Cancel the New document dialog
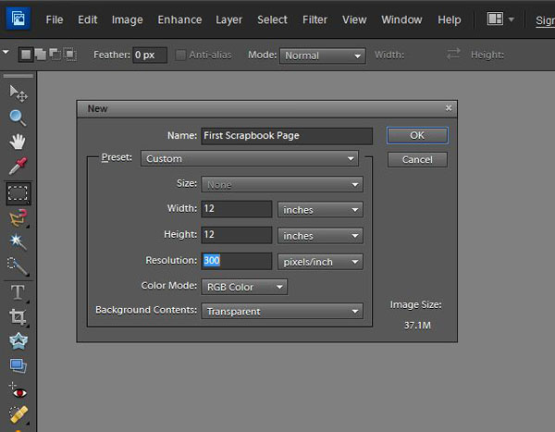Image resolution: width=555 pixels, height=432 pixels. pyautogui.click(x=417, y=159)
